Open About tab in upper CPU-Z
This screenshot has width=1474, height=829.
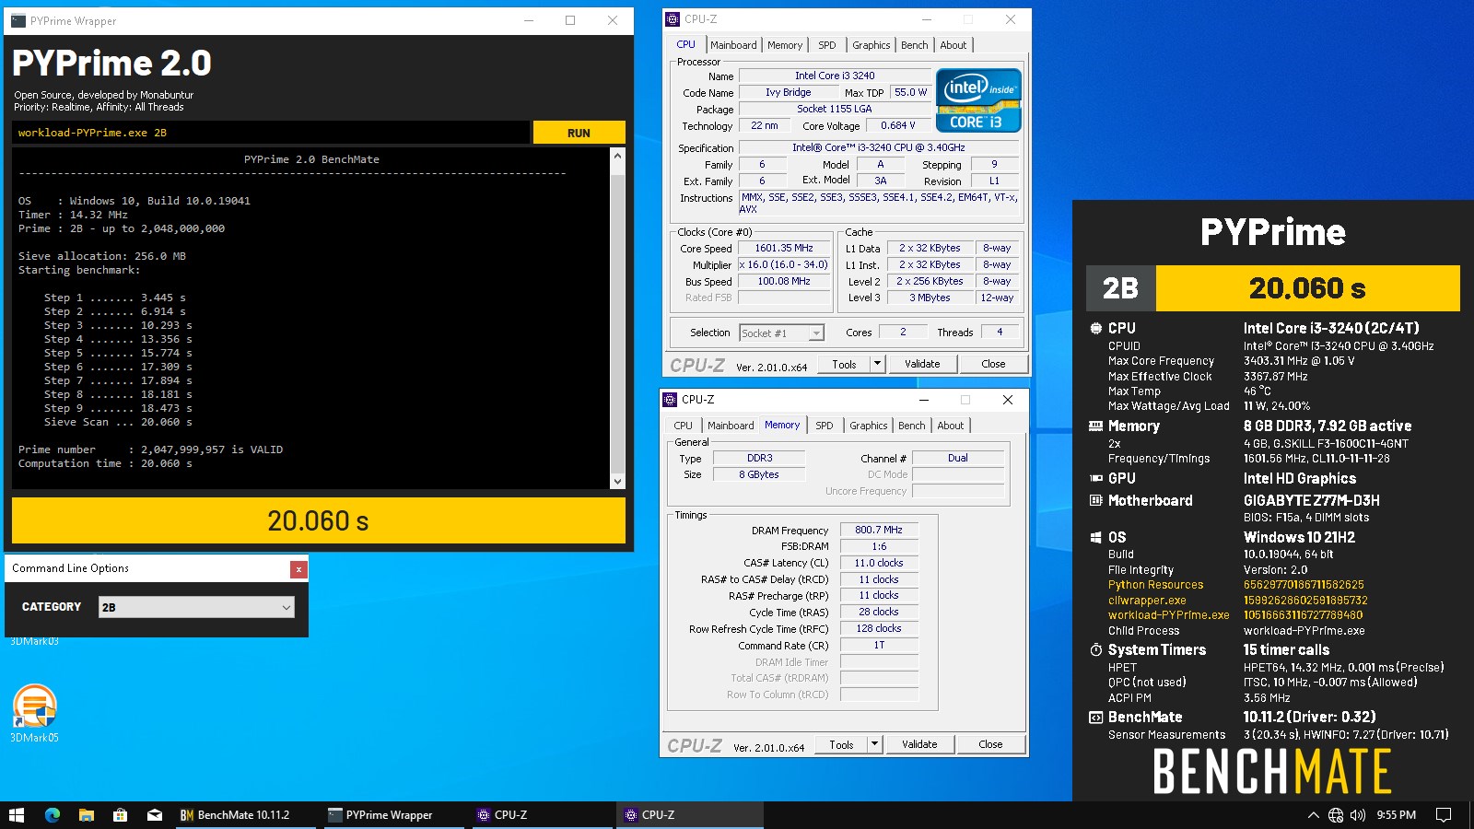(953, 45)
